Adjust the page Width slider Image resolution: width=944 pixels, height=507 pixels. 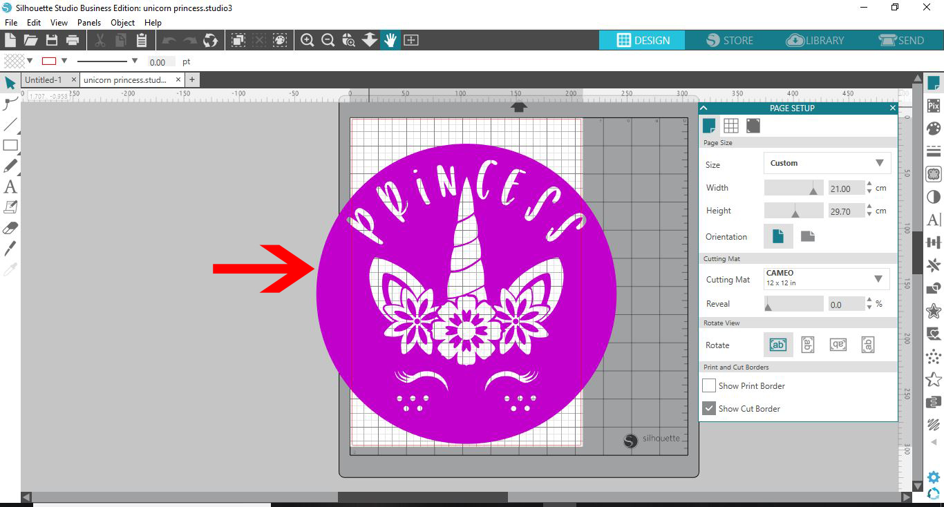[793, 188]
